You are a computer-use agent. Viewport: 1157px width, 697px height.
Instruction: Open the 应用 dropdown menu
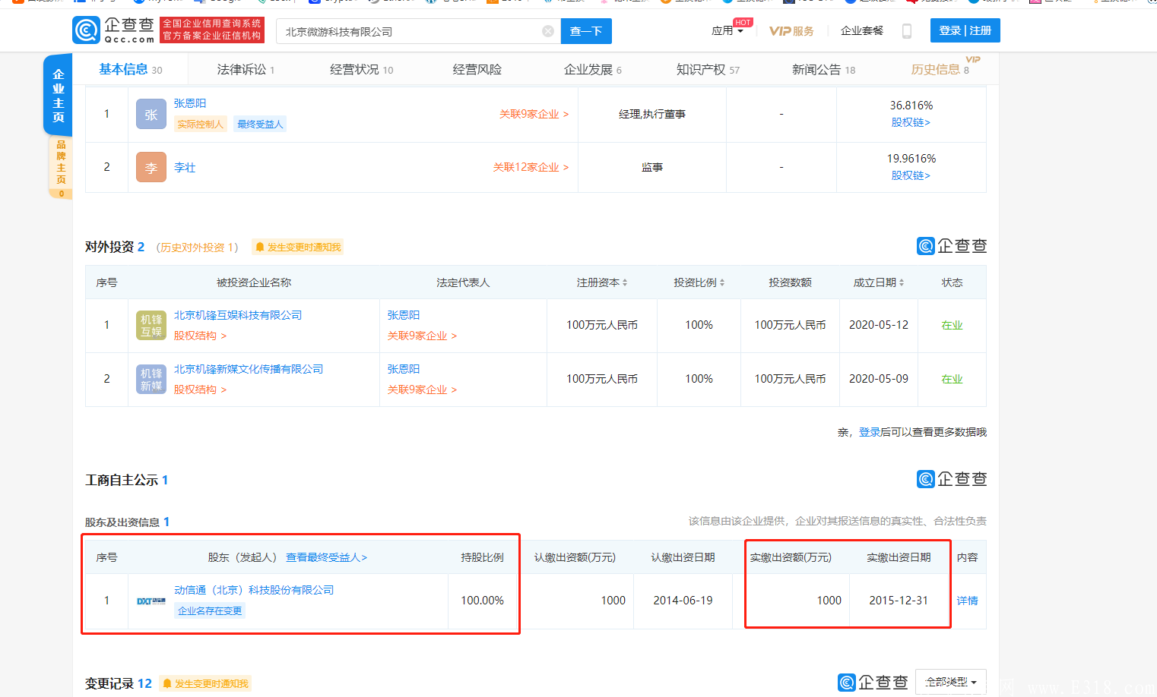(x=727, y=31)
